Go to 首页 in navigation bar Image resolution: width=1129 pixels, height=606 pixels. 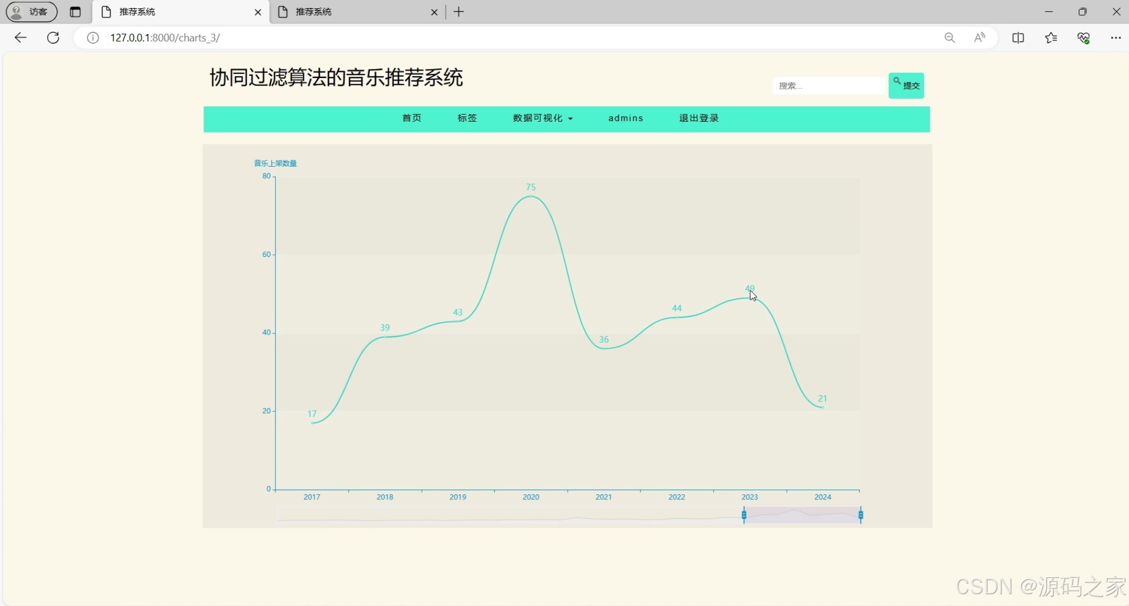click(411, 118)
